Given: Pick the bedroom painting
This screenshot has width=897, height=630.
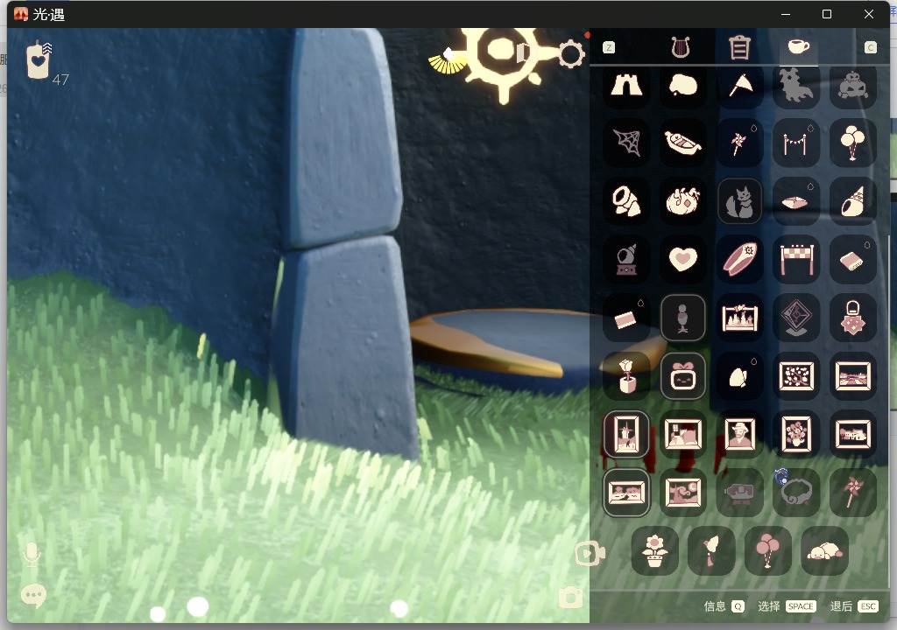Looking at the screenshot, I should 683,434.
